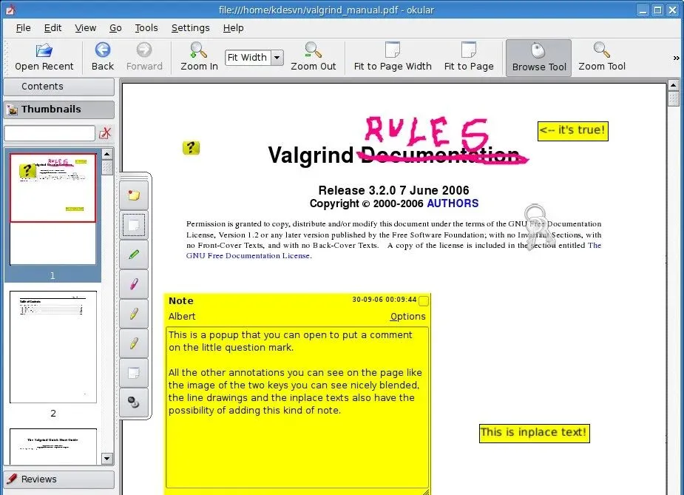The image size is (684, 495).
Task: Click the thumbnail list scrollbar thumb
Action: point(107,168)
